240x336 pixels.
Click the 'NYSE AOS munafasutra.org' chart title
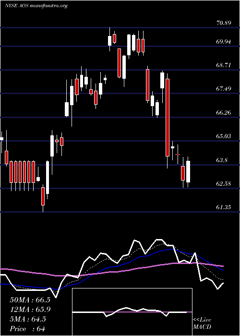[x=36, y=6]
